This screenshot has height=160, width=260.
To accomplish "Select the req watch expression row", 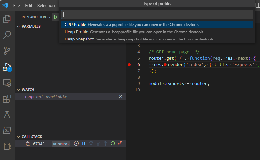I will [70, 96].
